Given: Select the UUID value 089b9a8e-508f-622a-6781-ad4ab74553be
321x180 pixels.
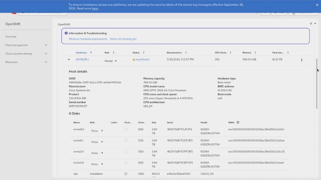Looking at the screenshot, I should tap(95, 82).
